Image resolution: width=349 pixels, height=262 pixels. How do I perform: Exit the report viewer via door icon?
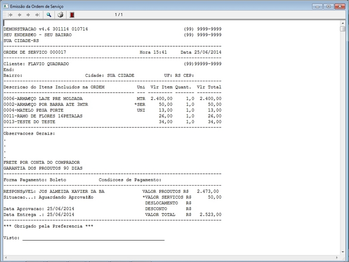(x=72, y=14)
